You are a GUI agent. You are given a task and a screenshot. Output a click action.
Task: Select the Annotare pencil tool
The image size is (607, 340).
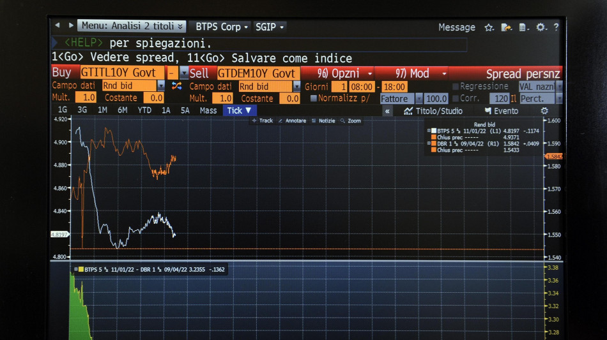tap(292, 121)
